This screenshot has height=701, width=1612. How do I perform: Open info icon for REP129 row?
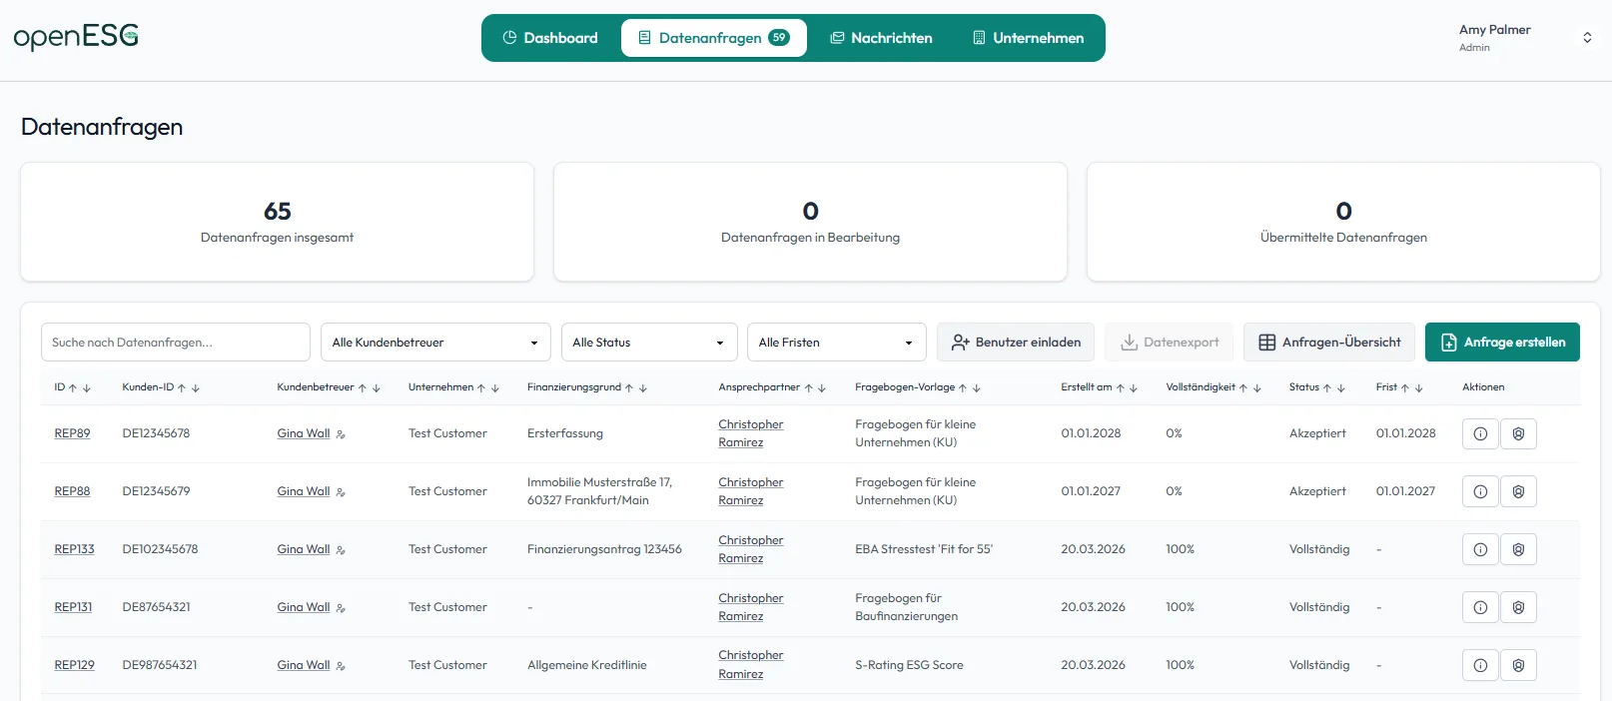[1480, 665]
